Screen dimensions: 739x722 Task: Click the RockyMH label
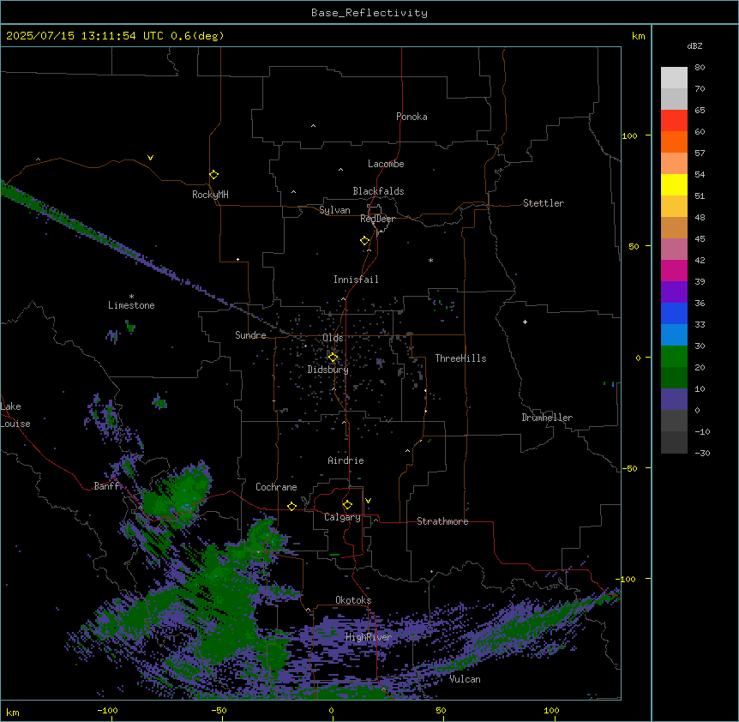pyautogui.click(x=210, y=195)
